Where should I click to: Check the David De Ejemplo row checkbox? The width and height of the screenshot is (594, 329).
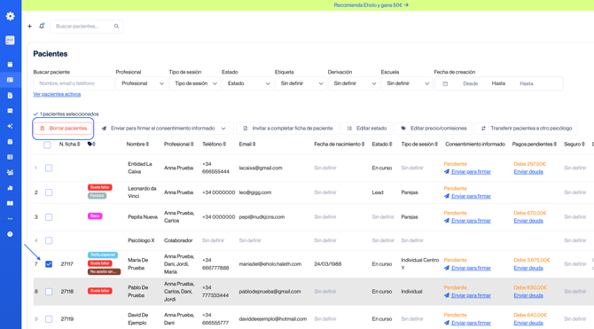click(x=49, y=319)
